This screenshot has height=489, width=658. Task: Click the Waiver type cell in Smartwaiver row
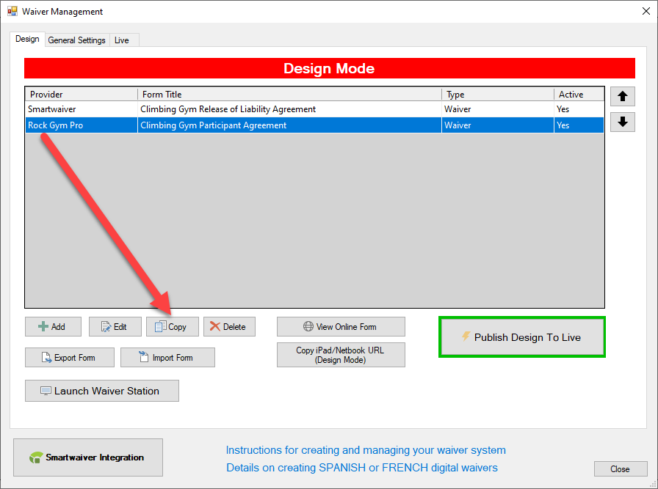[498, 109]
